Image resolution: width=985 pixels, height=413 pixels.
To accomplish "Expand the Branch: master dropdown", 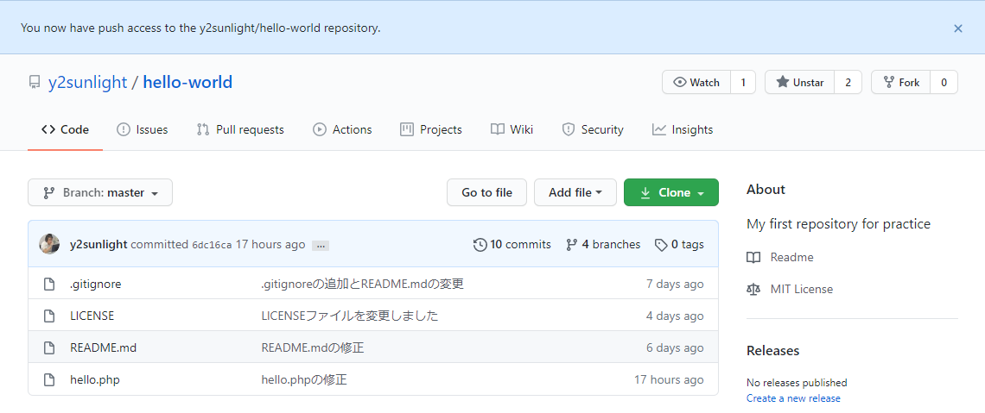I will coord(100,192).
